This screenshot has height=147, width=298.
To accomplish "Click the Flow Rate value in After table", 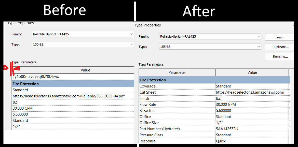I will (x=226, y=105).
